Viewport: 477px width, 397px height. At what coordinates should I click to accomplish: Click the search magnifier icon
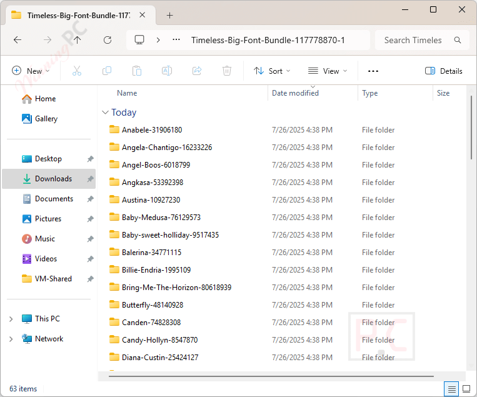[x=457, y=40]
